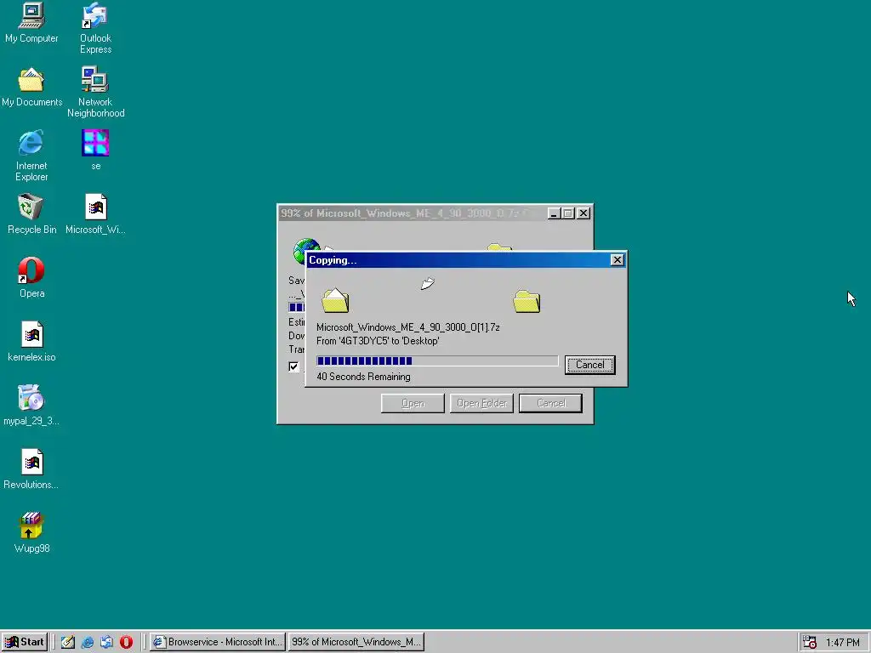
Task: Switch to Browservice - Microsoft Int... taskbar button
Action: (x=218, y=642)
